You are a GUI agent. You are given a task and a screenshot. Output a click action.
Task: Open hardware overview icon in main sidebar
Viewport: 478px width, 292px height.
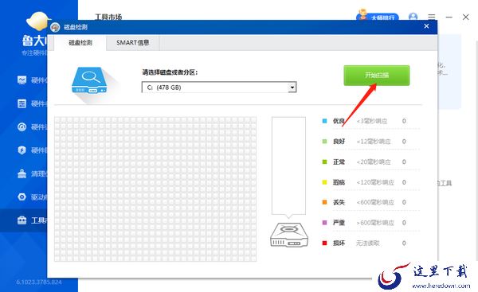coord(22,80)
